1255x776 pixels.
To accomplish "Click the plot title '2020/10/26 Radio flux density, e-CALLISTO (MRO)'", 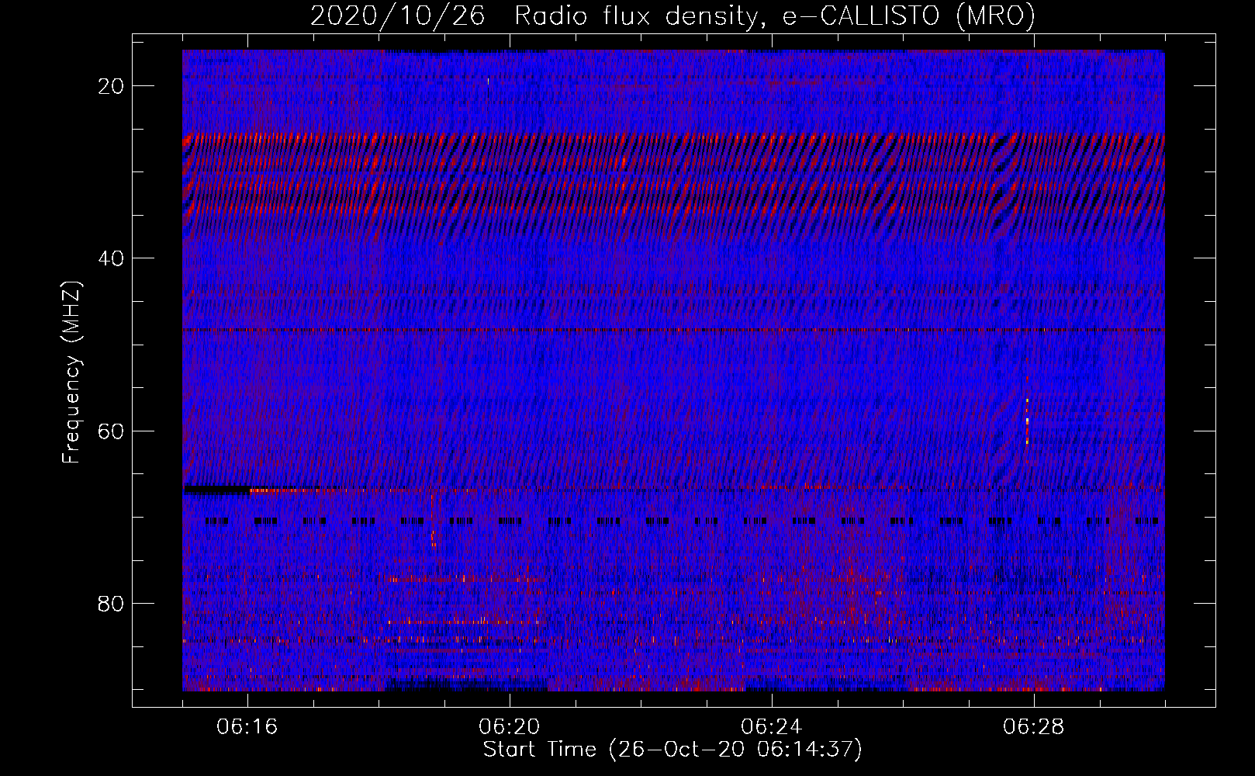I will [x=672, y=16].
